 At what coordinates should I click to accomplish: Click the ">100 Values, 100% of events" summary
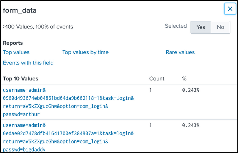(38, 27)
